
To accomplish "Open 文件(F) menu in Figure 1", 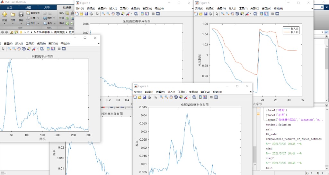I will (80, 9).
